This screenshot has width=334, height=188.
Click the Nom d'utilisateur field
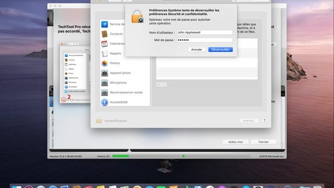[205, 32]
